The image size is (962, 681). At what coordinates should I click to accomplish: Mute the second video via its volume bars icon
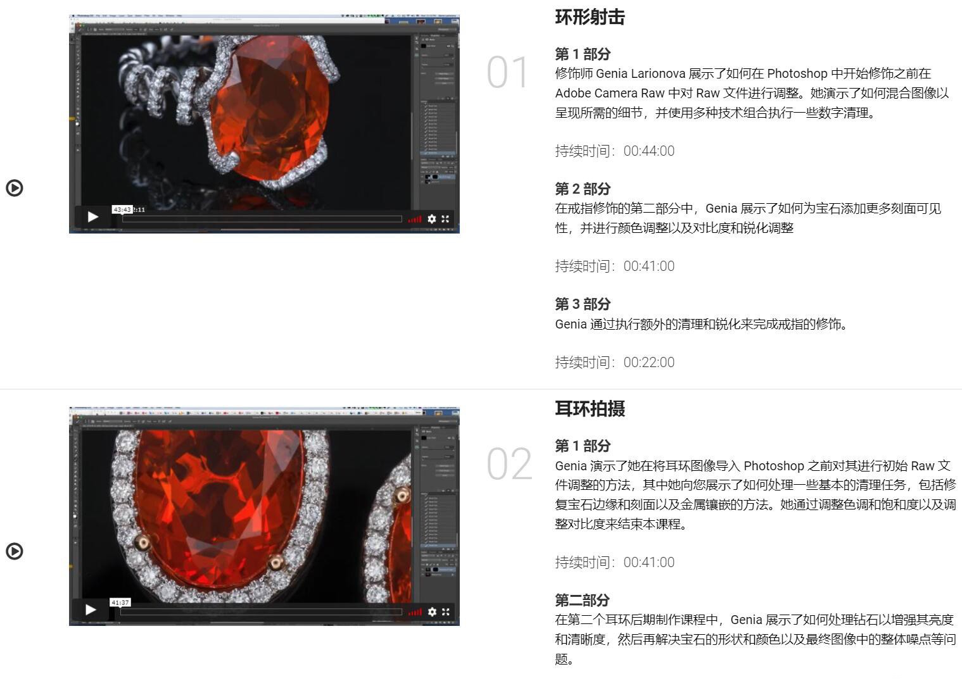(415, 611)
